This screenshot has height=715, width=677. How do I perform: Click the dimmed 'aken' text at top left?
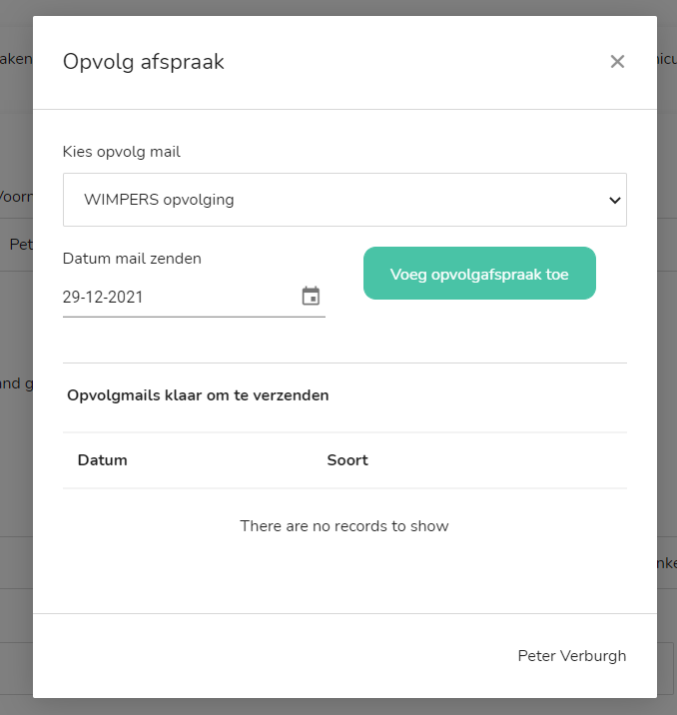(15, 59)
